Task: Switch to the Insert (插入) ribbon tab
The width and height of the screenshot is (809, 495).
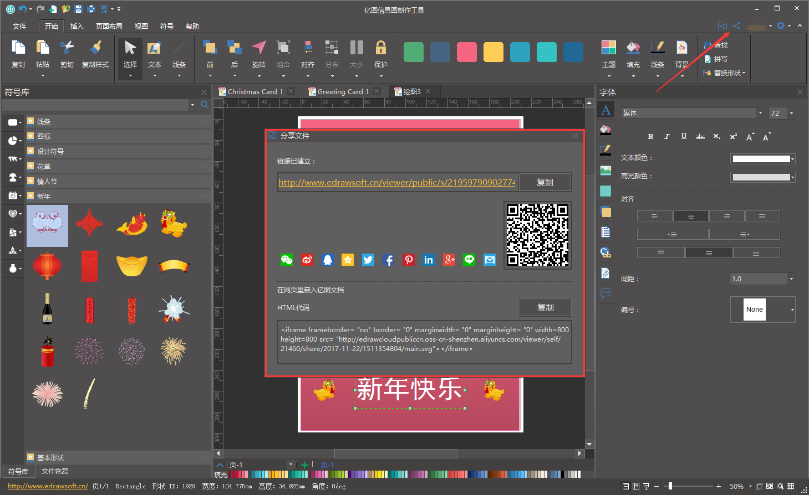Action: coord(77,26)
